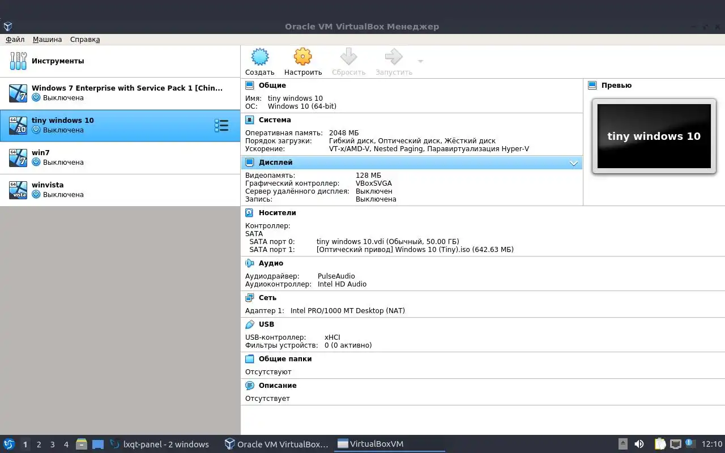This screenshot has width=725, height=453.
Task: Click the win7 VM OS icon
Action: pos(18,157)
